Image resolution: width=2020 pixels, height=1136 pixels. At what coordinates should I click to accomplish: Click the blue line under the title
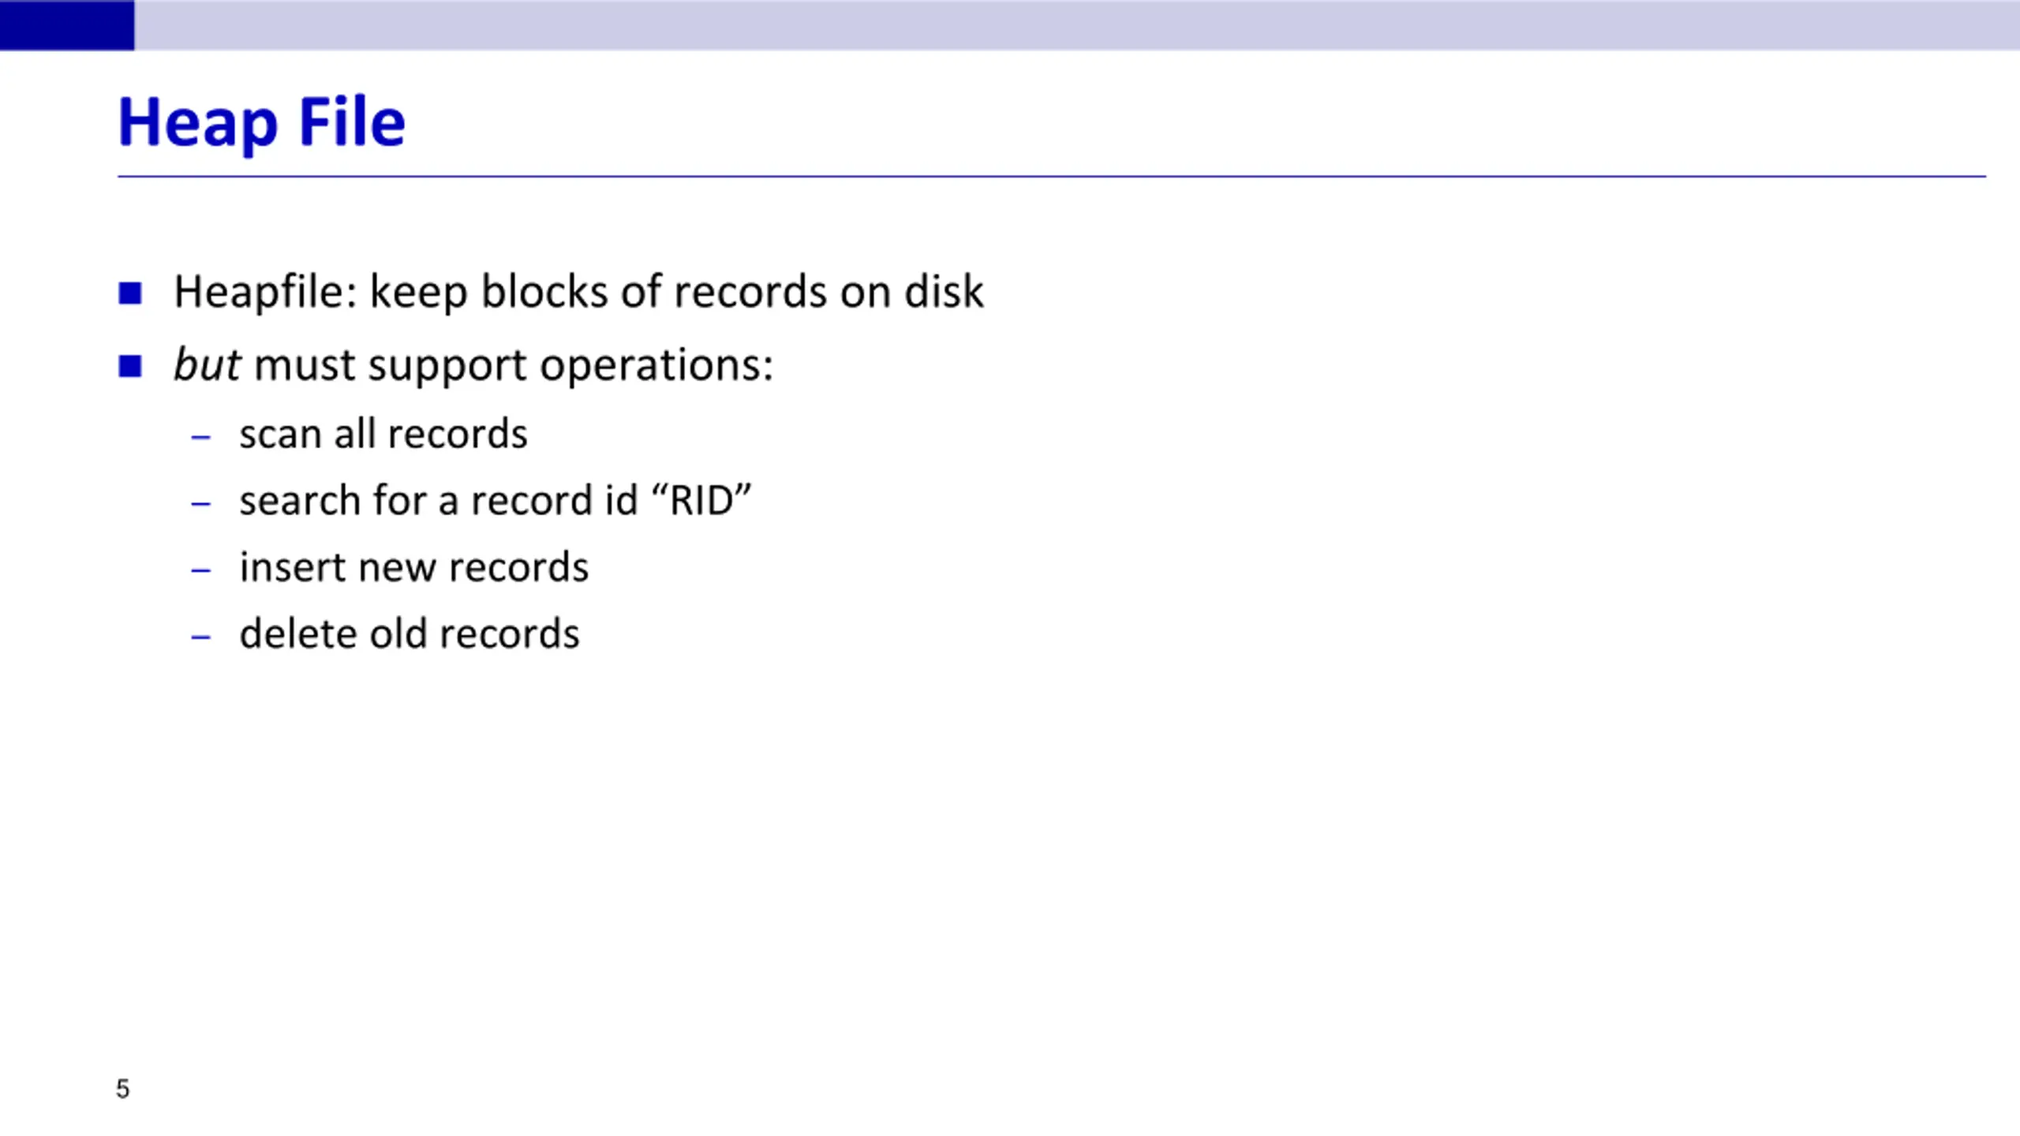pos(1052,177)
